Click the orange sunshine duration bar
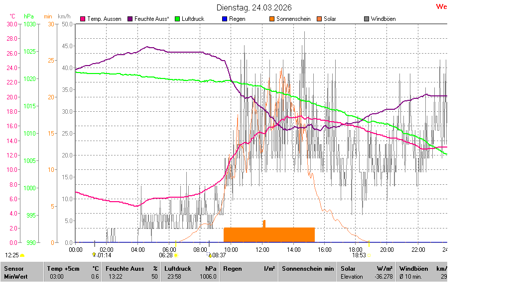 pos(269,234)
